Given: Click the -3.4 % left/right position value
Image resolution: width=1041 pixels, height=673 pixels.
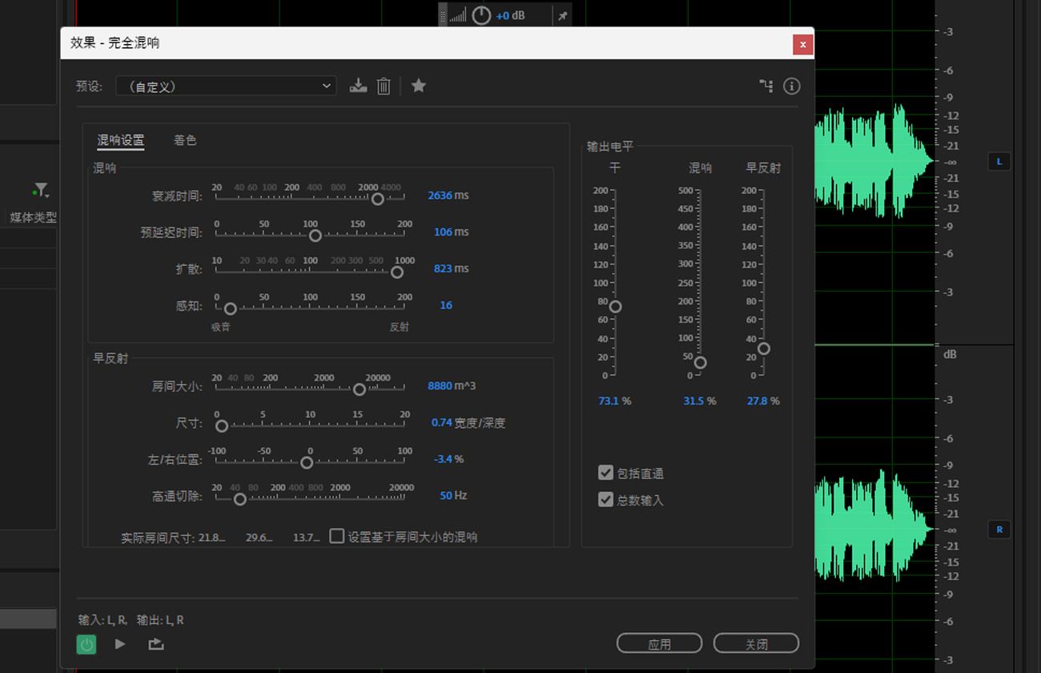Looking at the screenshot, I should 444,459.
